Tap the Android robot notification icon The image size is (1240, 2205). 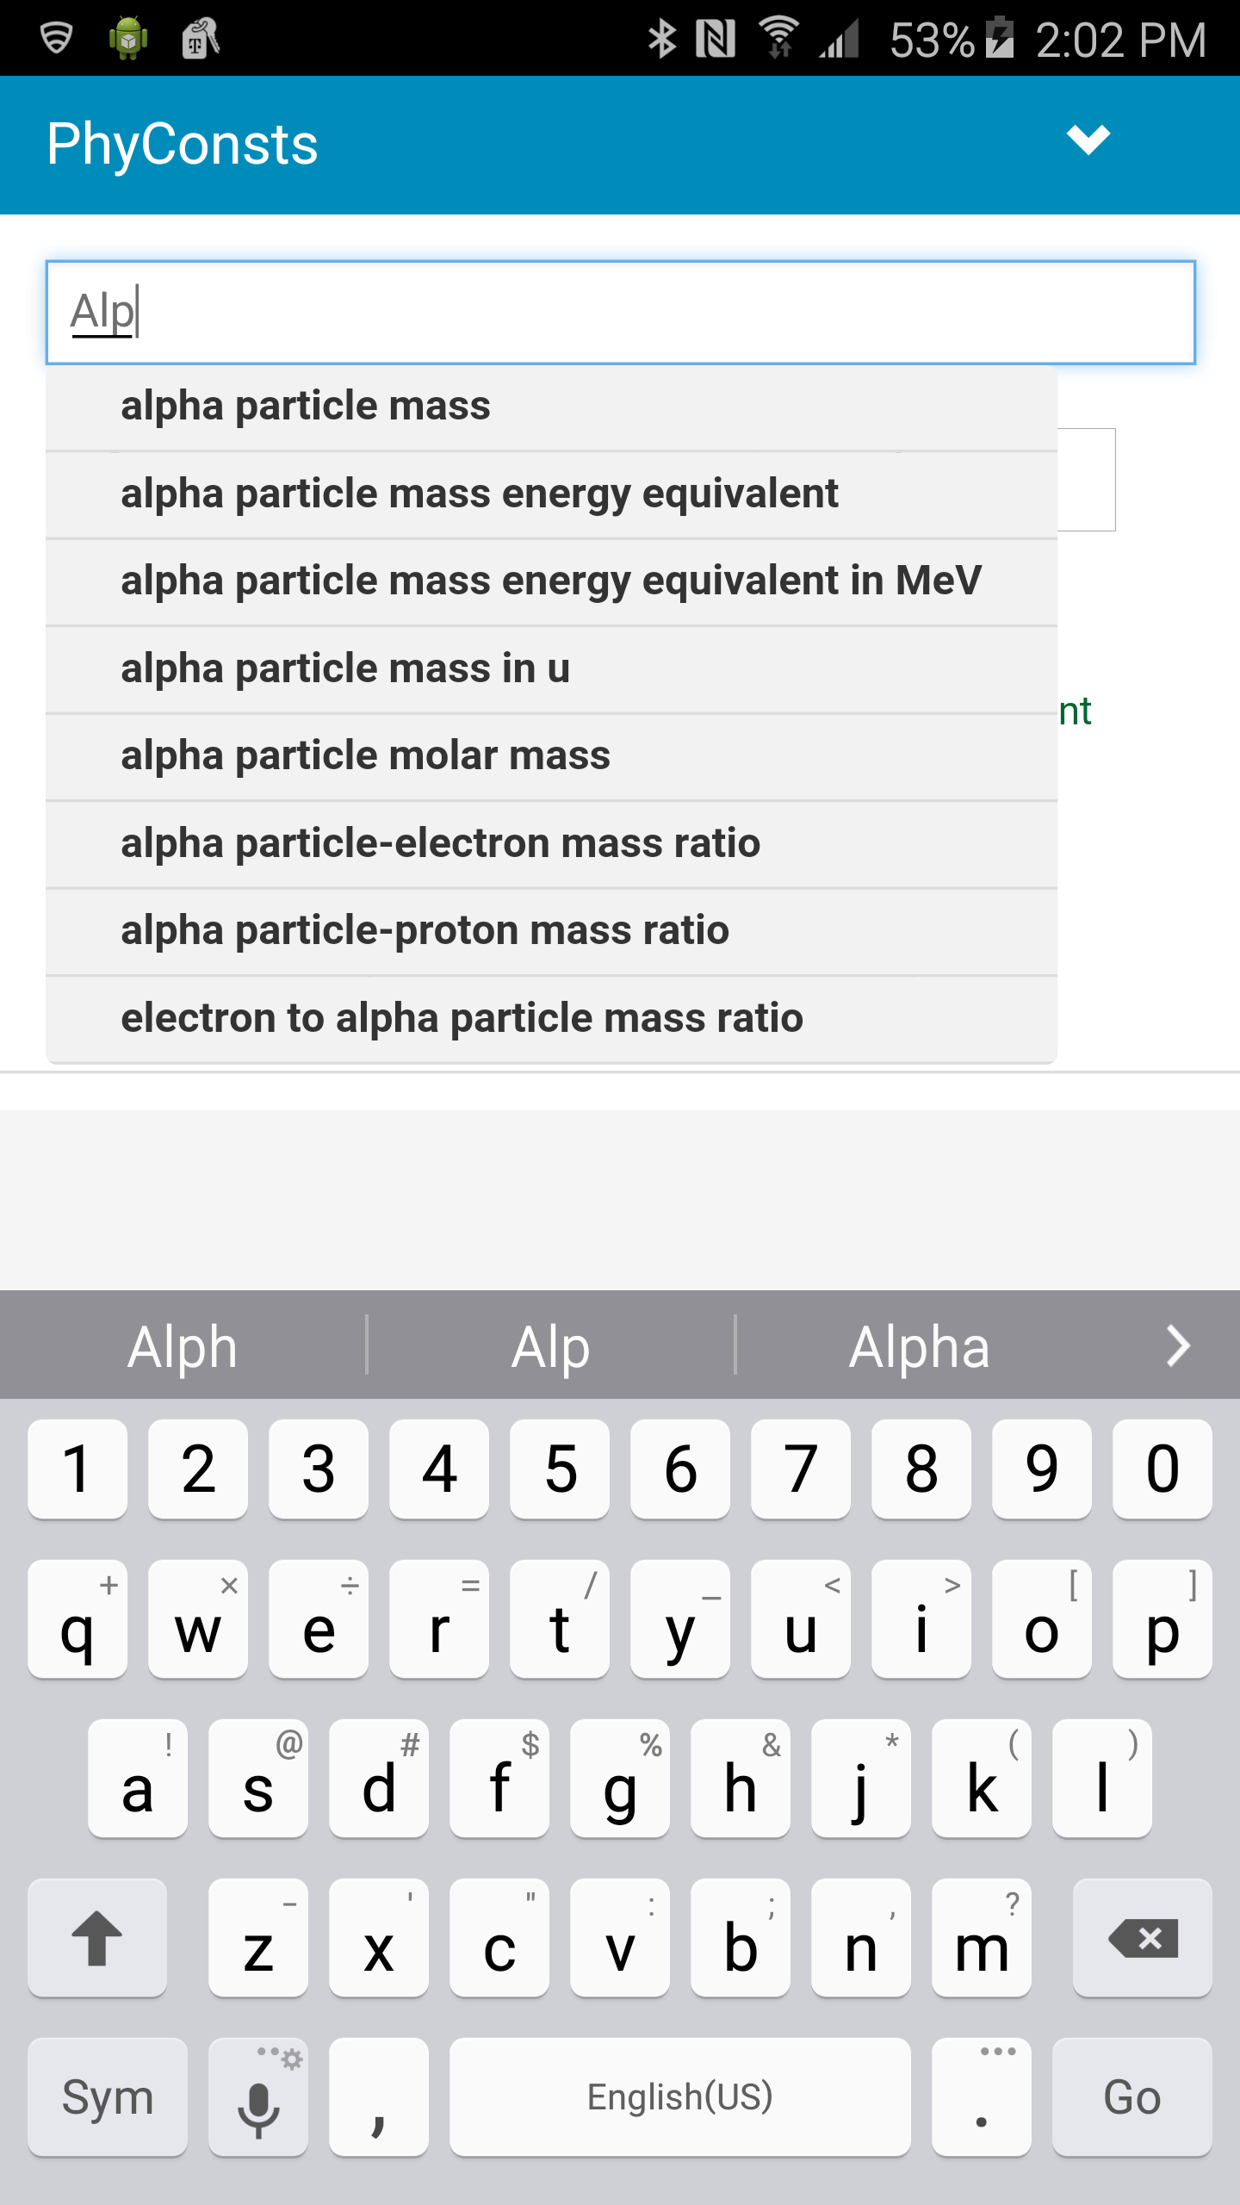[128, 40]
